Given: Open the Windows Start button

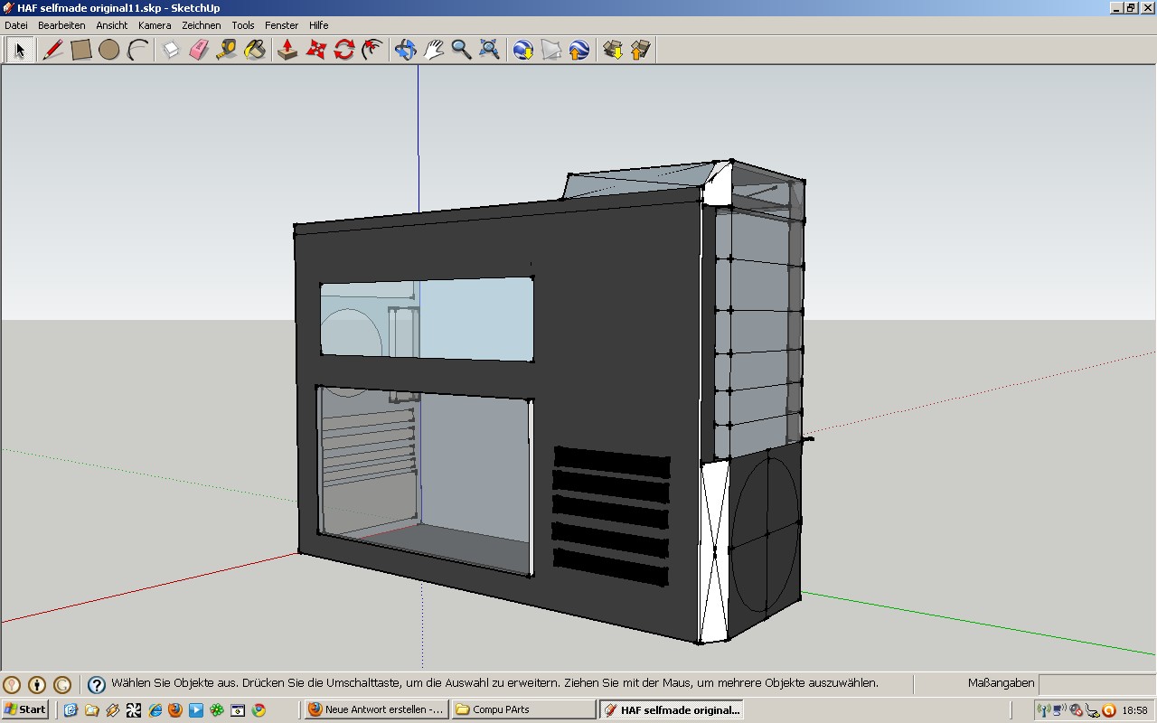Looking at the screenshot, I should (x=25, y=709).
